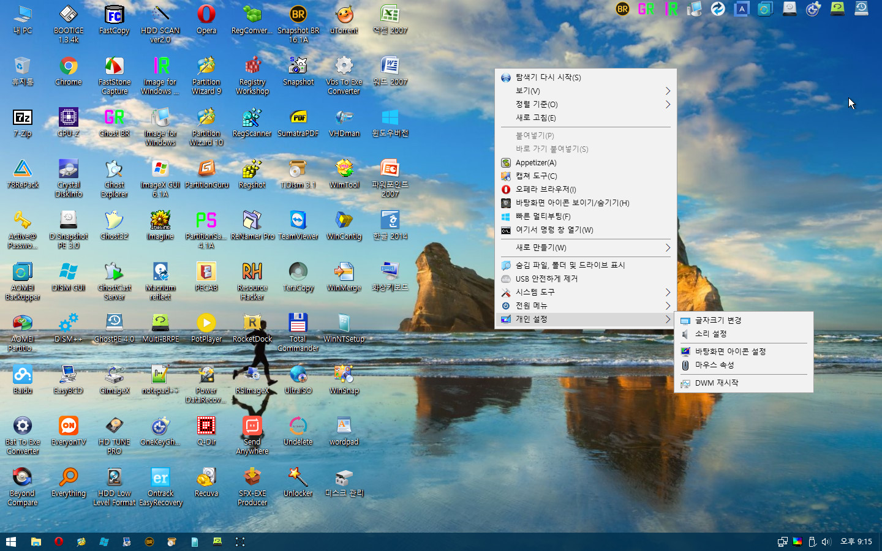Click the Chrome desktop shortcut
Image resolution: width=882 pixels, height=551 pixels.
[x=69, y=71]
